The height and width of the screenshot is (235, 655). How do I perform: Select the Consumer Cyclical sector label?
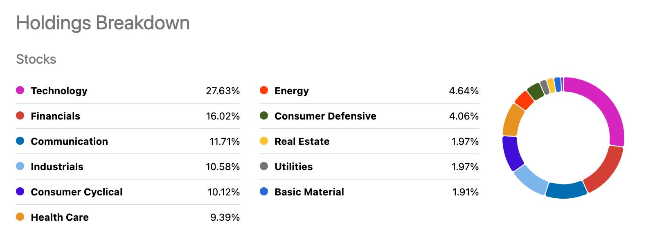coord(77,192)
